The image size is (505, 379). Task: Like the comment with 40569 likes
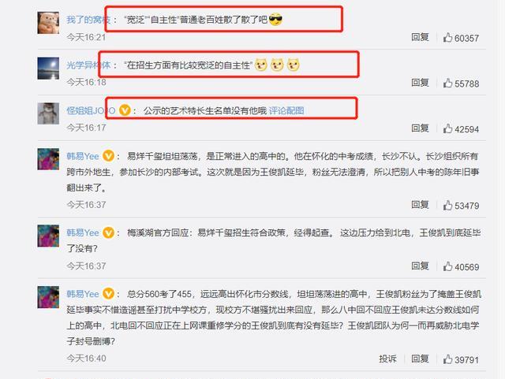point(447,266)
